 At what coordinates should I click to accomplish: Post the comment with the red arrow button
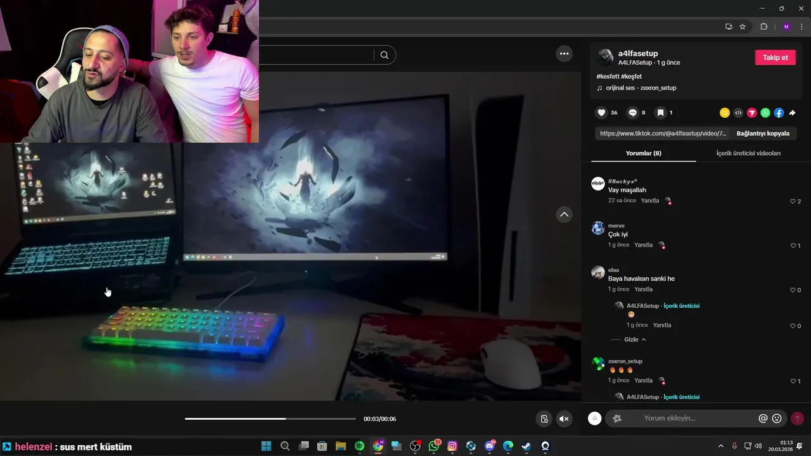797,418
